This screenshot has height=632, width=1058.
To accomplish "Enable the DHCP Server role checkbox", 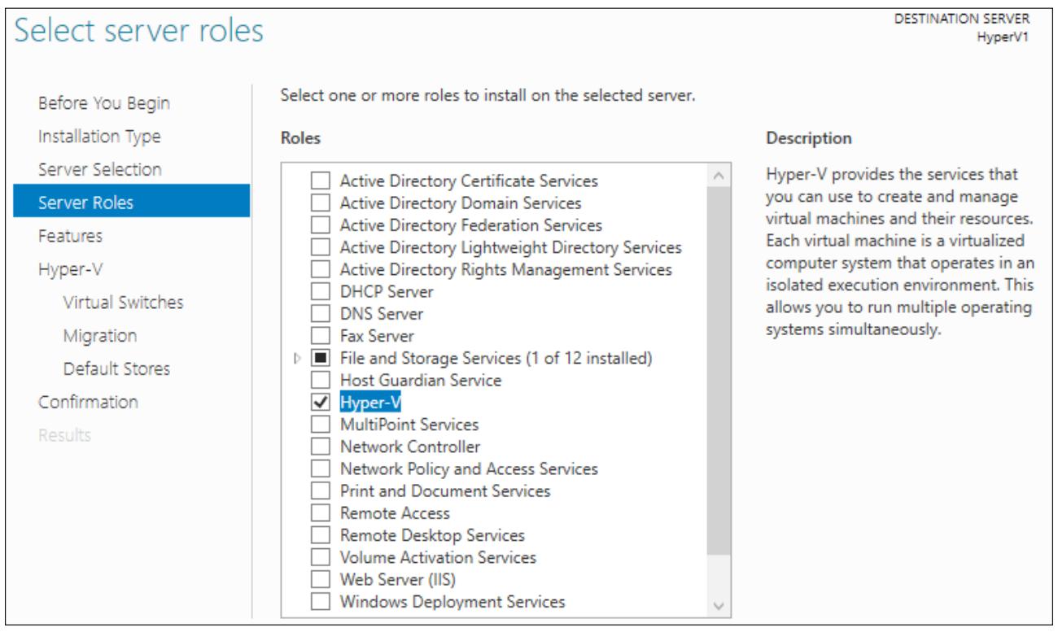I will point(321,291).
